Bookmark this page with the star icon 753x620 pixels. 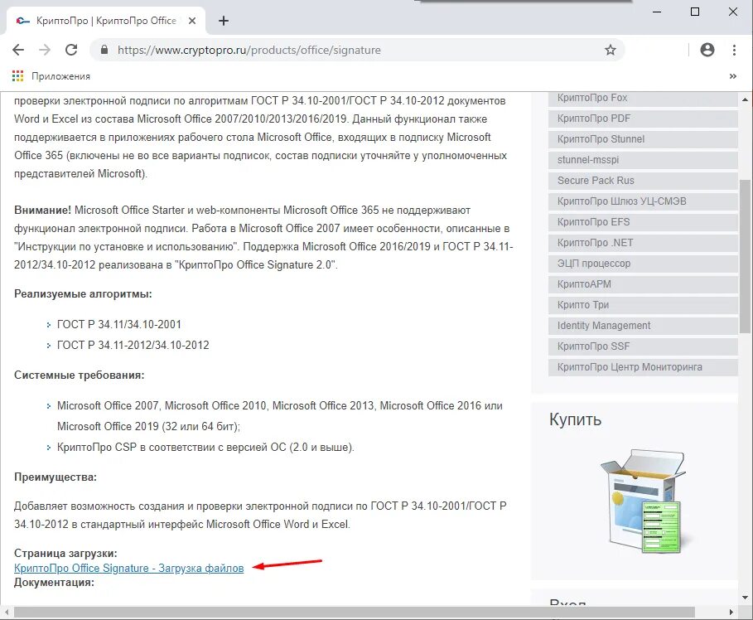coord(610,50)
